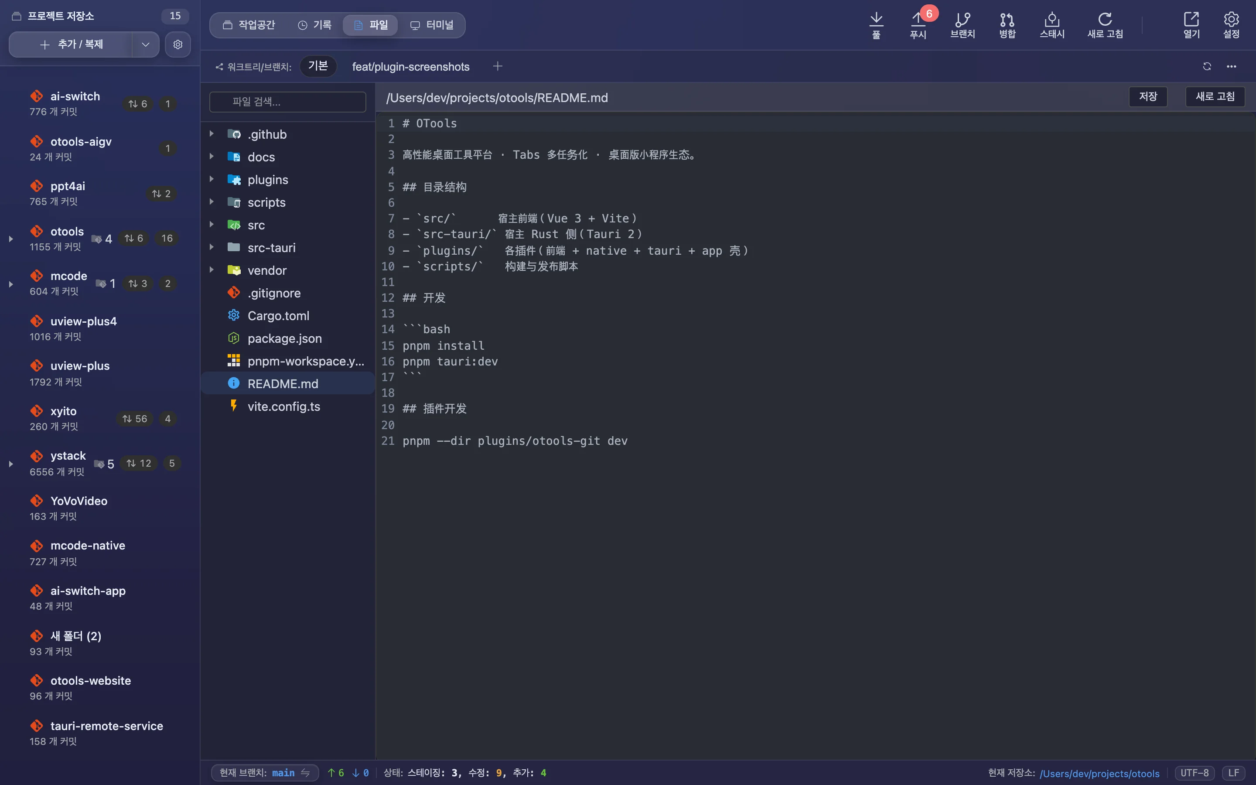Expand the plugins folder
Viewport: 1256px width, 785px height.
212,179
